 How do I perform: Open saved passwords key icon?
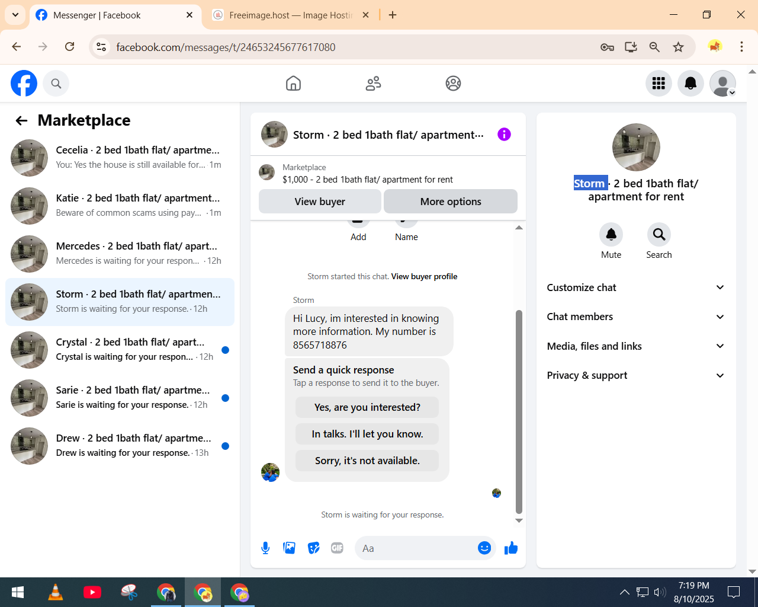[x=607, y=47]
